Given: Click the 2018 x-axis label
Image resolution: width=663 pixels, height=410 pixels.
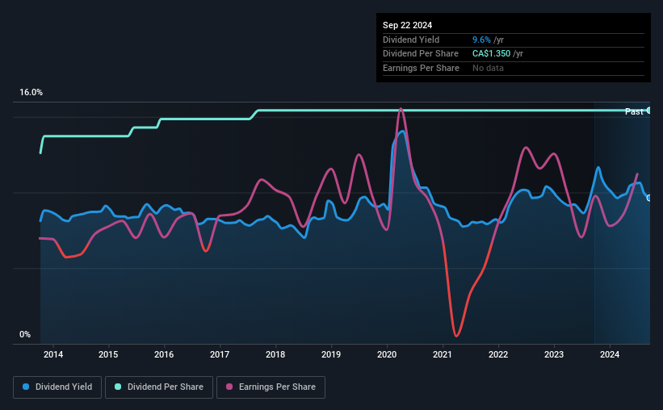Looking at the screenshot, I should pyautogui.click(x=275, y=354).
